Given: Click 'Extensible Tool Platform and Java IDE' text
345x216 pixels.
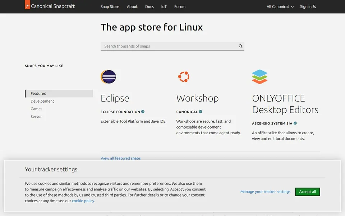Looking at the screenshot, I should point(133,121).
